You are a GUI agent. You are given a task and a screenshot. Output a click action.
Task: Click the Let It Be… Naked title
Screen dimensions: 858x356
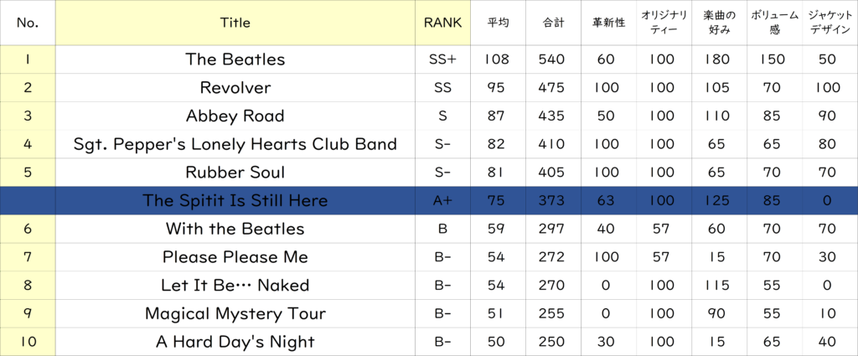point(235,285)
